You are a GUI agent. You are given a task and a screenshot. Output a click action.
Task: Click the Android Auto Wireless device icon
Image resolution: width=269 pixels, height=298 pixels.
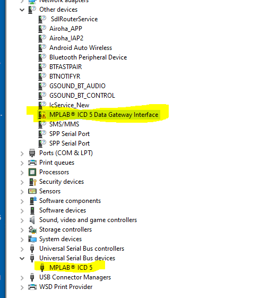pyautogui.click(x=42, y=48)
